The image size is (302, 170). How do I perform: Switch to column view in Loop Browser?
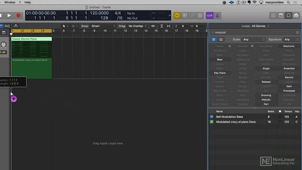pos(221,40)
